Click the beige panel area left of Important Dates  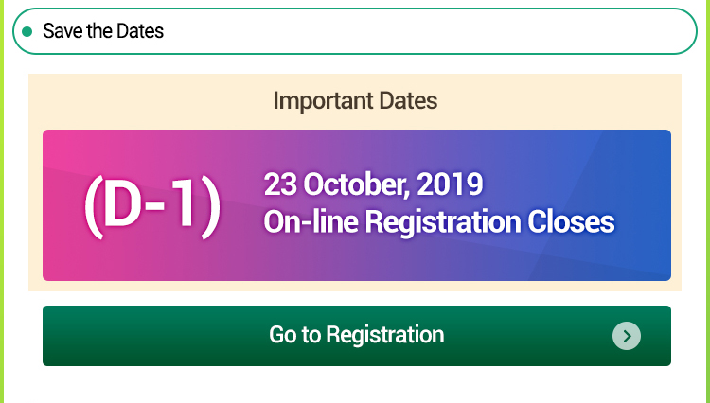142,99
